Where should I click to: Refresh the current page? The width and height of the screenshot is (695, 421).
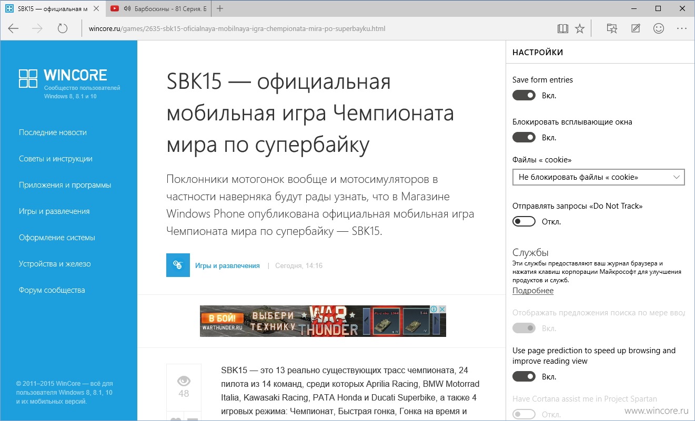click(x=63, y=28)
